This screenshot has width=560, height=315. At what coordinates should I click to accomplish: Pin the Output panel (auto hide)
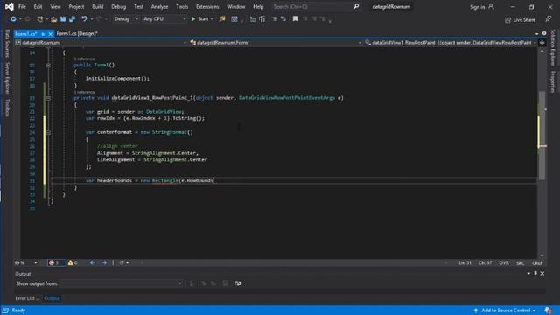click(x=535, y=274)
